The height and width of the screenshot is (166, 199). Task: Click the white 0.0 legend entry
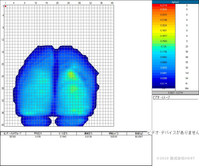(163, 89)
